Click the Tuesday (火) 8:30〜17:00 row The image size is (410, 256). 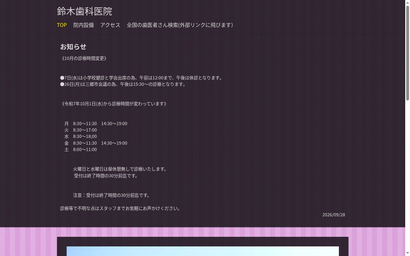click(x=80, y=130)
